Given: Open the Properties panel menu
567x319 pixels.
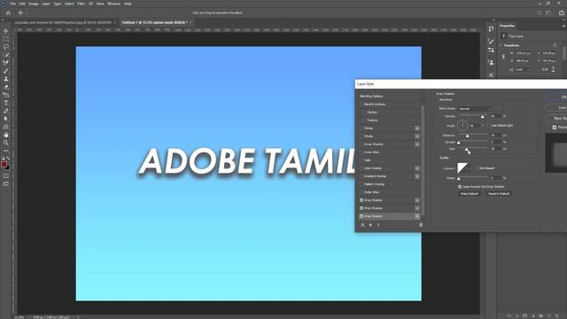Looking at the screenshot, I should [563, 26].
